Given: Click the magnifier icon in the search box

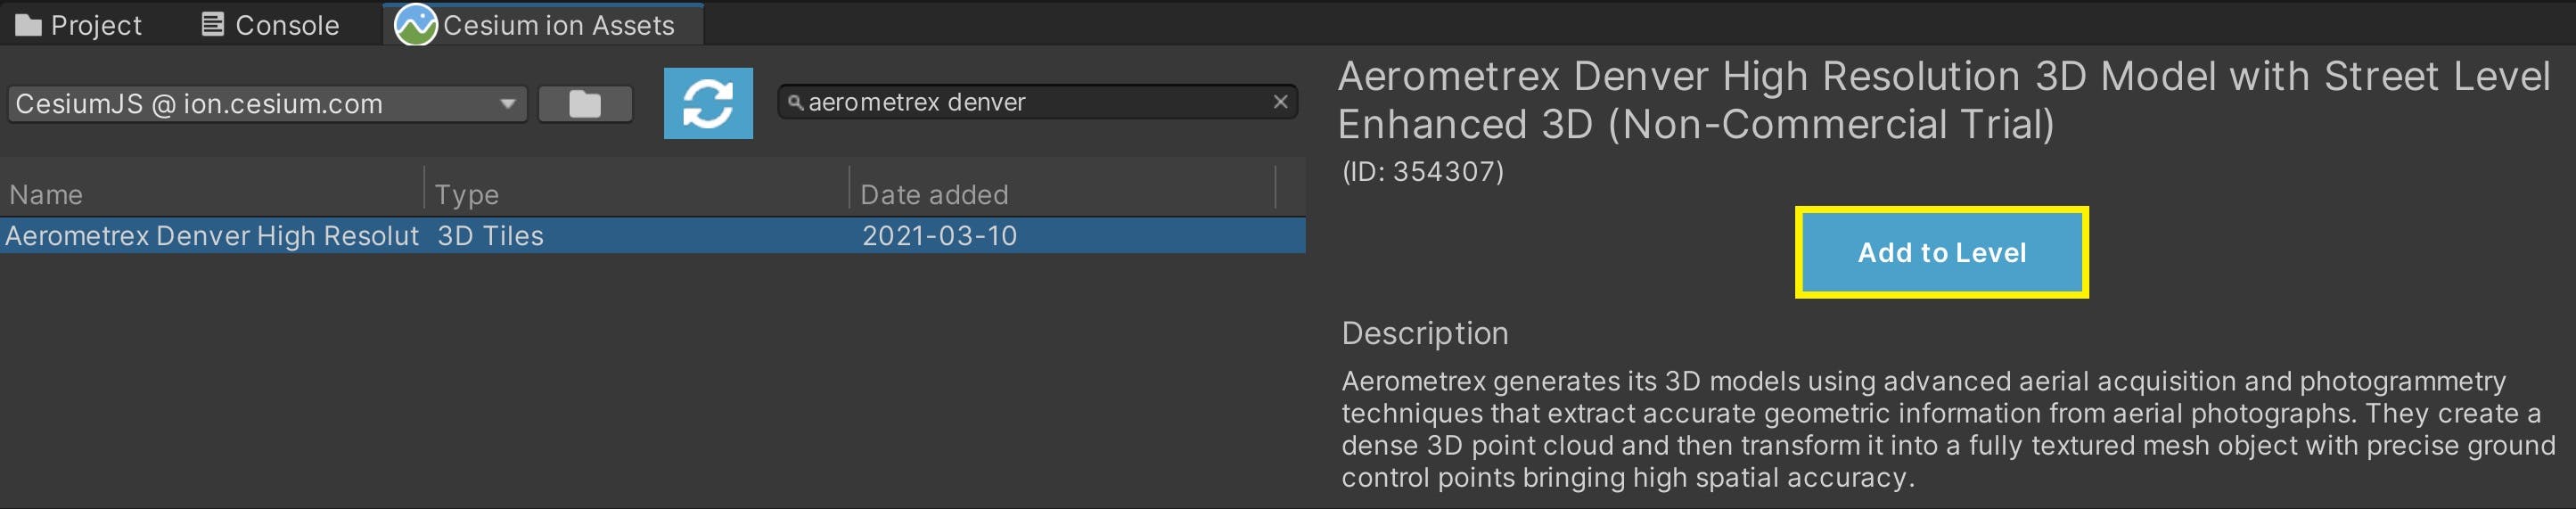Looking at the screenshot, I should pyautogui.click(x=795, y=102).
